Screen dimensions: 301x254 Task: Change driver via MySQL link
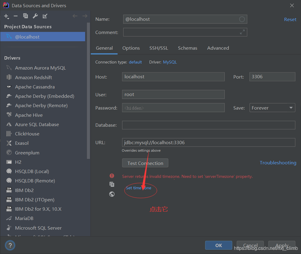(170, 62)
